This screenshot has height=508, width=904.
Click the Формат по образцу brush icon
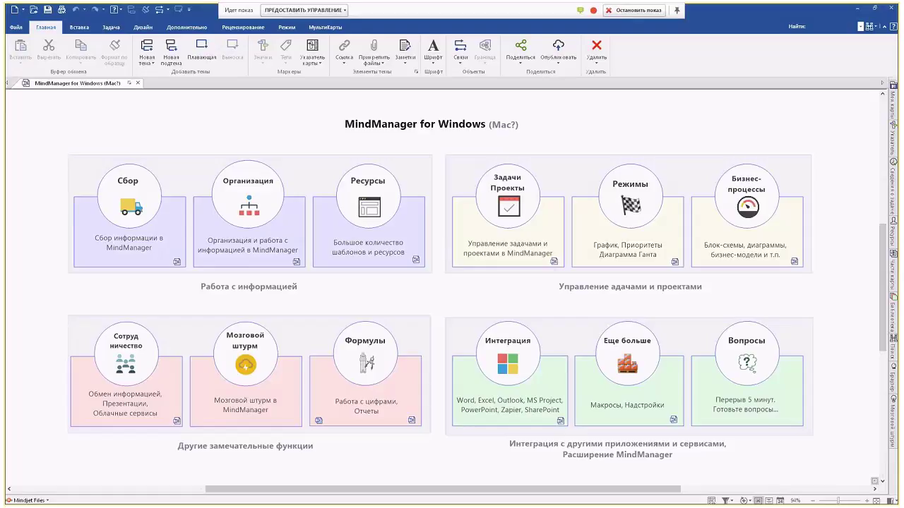click(114, 45)
